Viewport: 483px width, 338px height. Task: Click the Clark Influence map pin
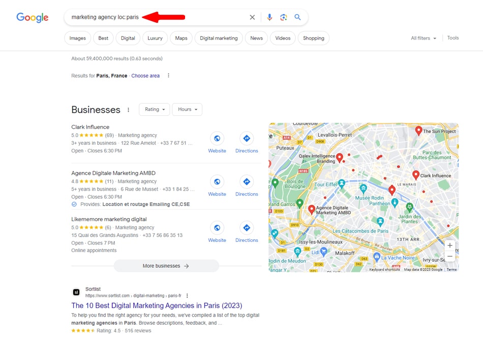[x=415, y=175]
